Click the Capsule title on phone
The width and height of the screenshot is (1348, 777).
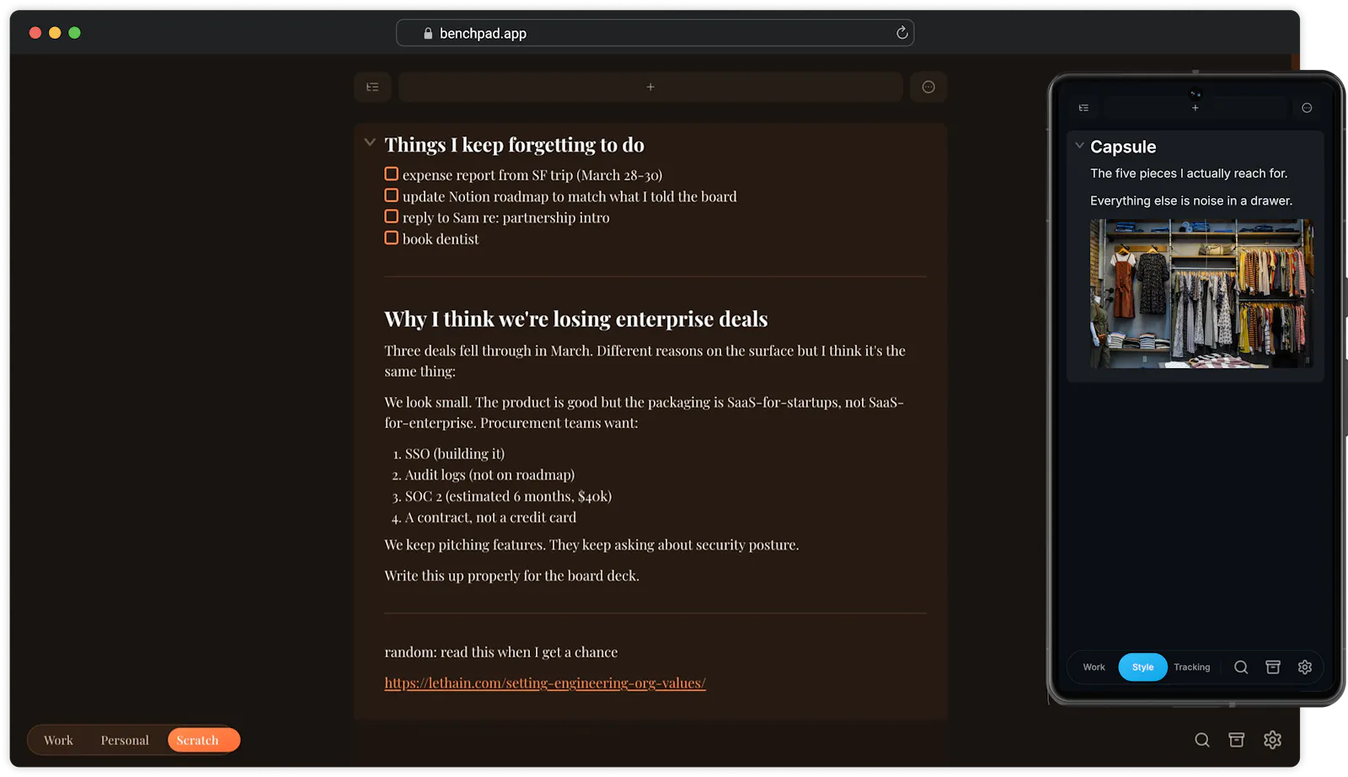pos(1123,147)
